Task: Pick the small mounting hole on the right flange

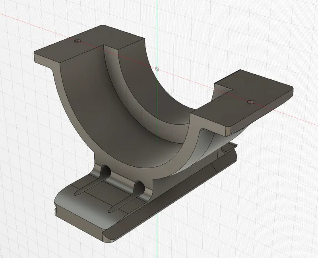Action: click(251, 102)
